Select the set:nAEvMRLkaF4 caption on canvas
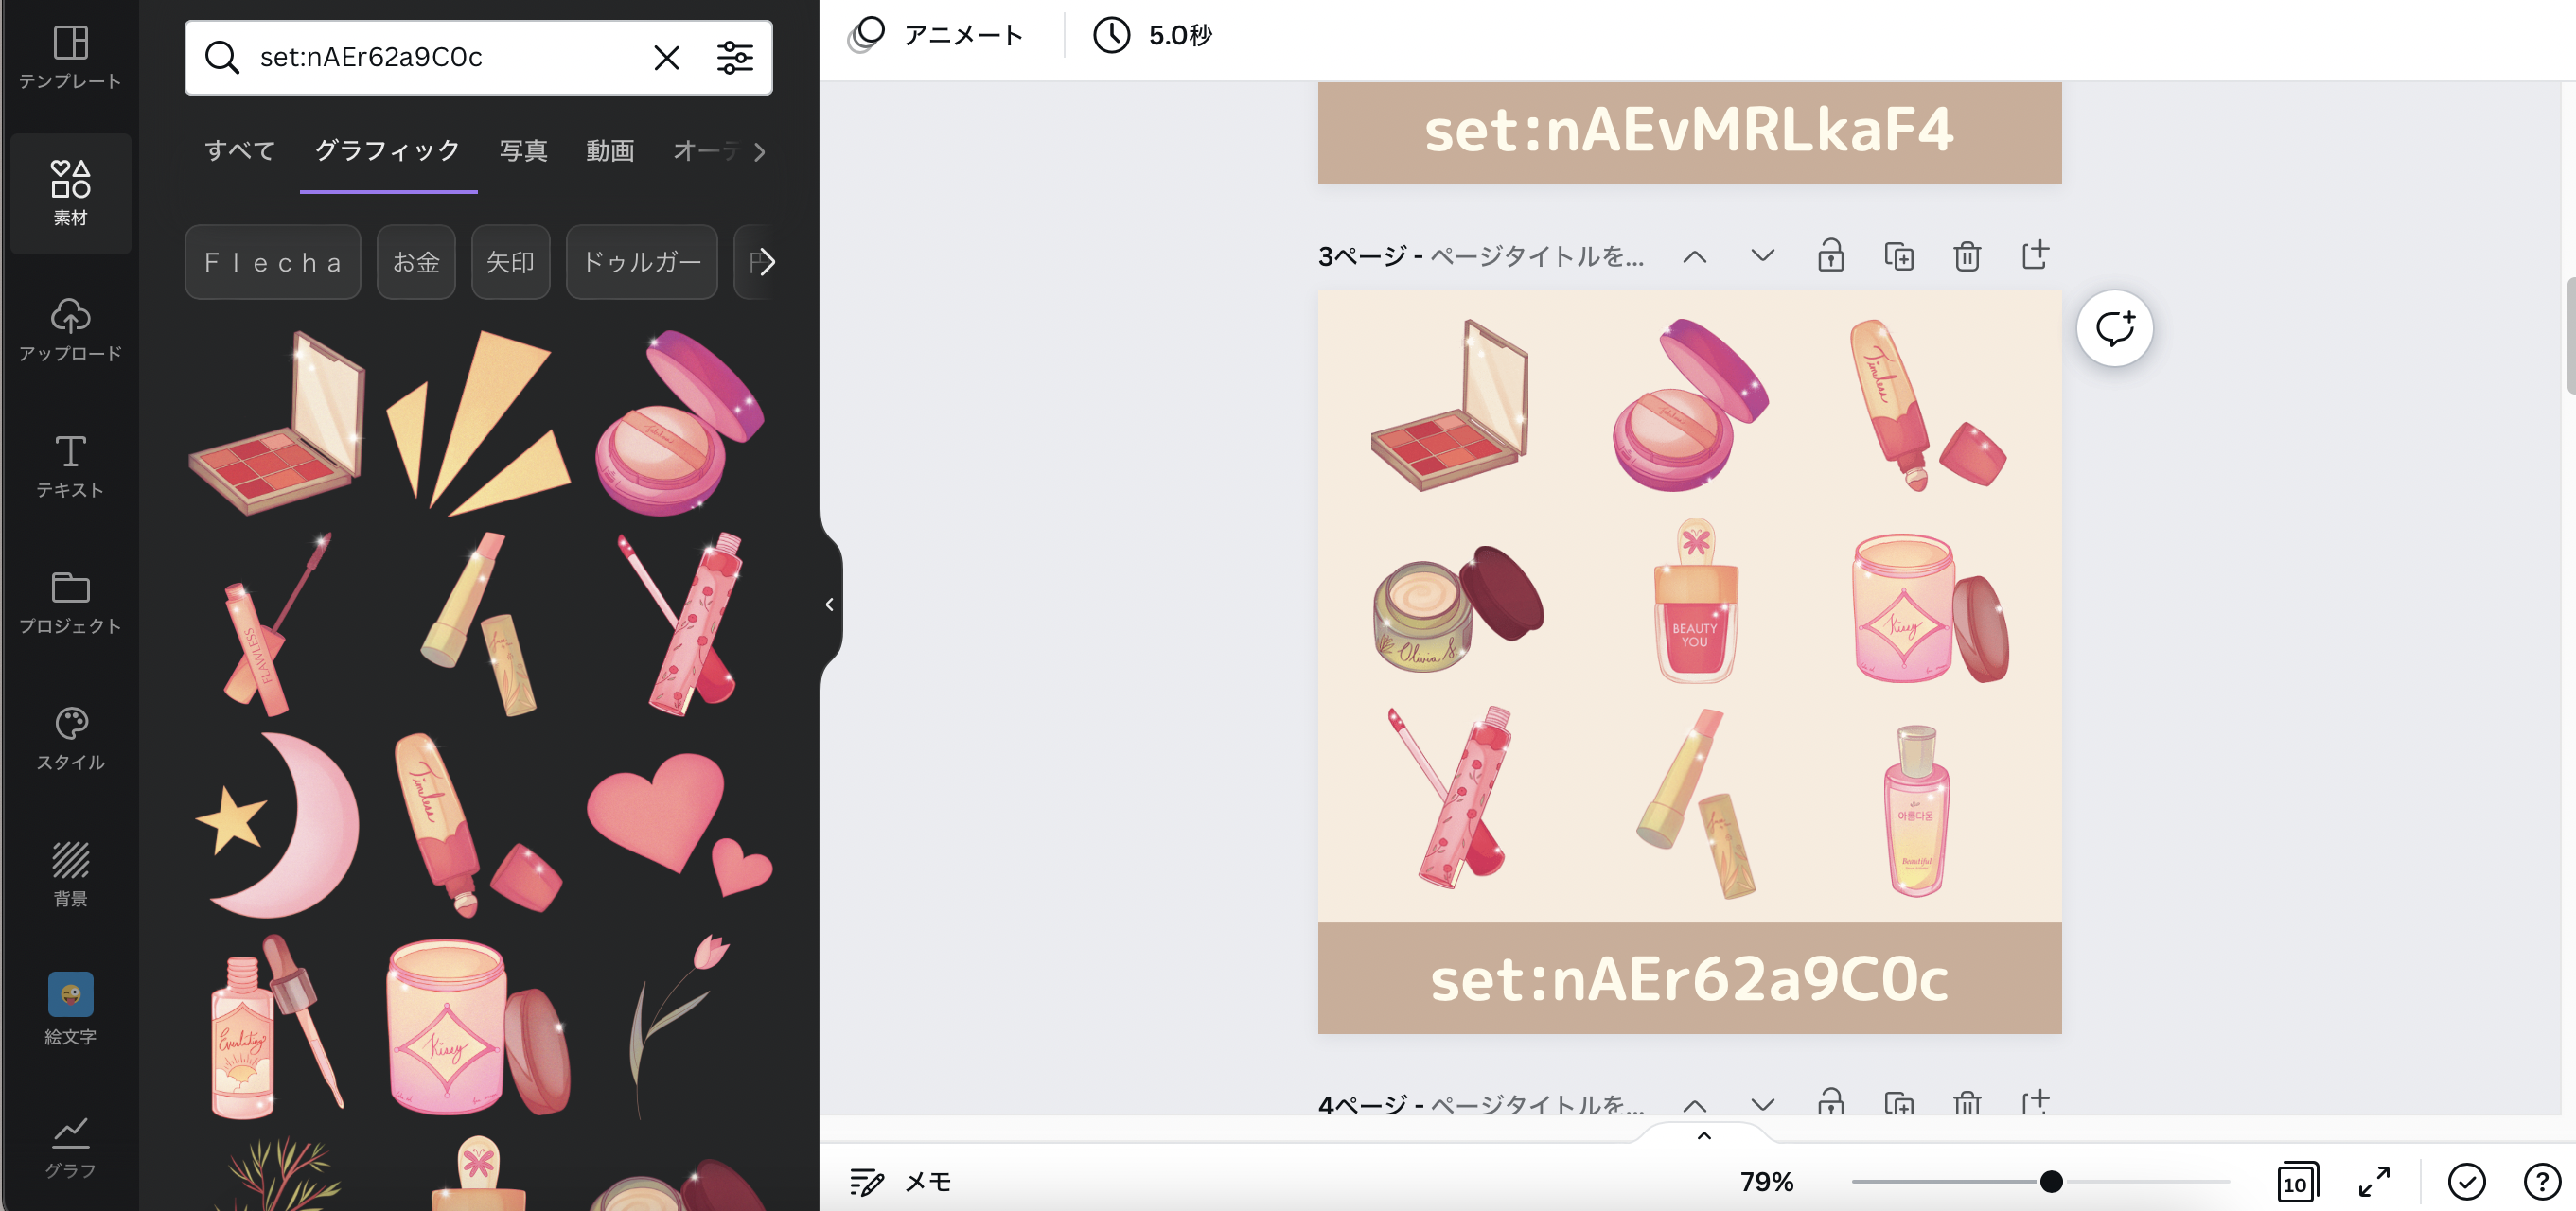 pyautogui.click(x=1689, y=130)
